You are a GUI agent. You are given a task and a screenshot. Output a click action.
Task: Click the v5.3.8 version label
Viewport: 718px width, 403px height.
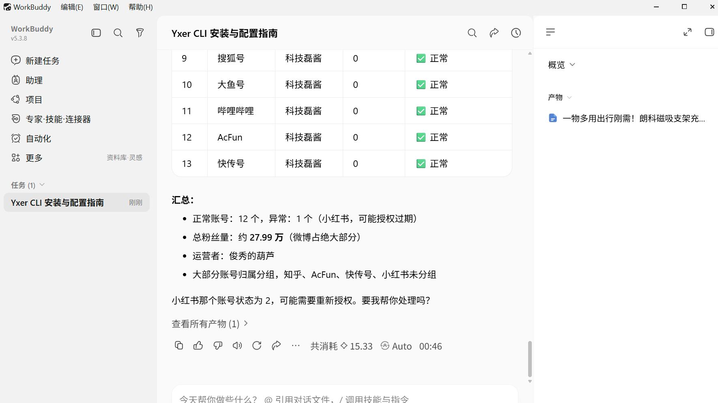coord(19,38)
